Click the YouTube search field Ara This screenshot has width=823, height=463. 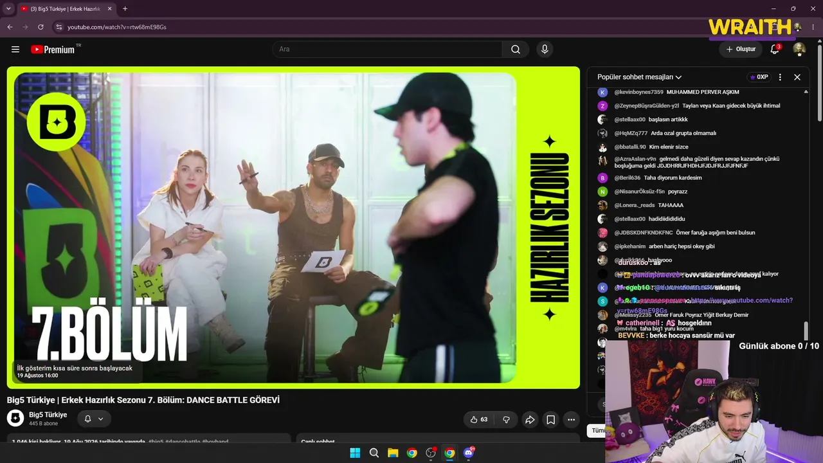click(x=387, y=50)
